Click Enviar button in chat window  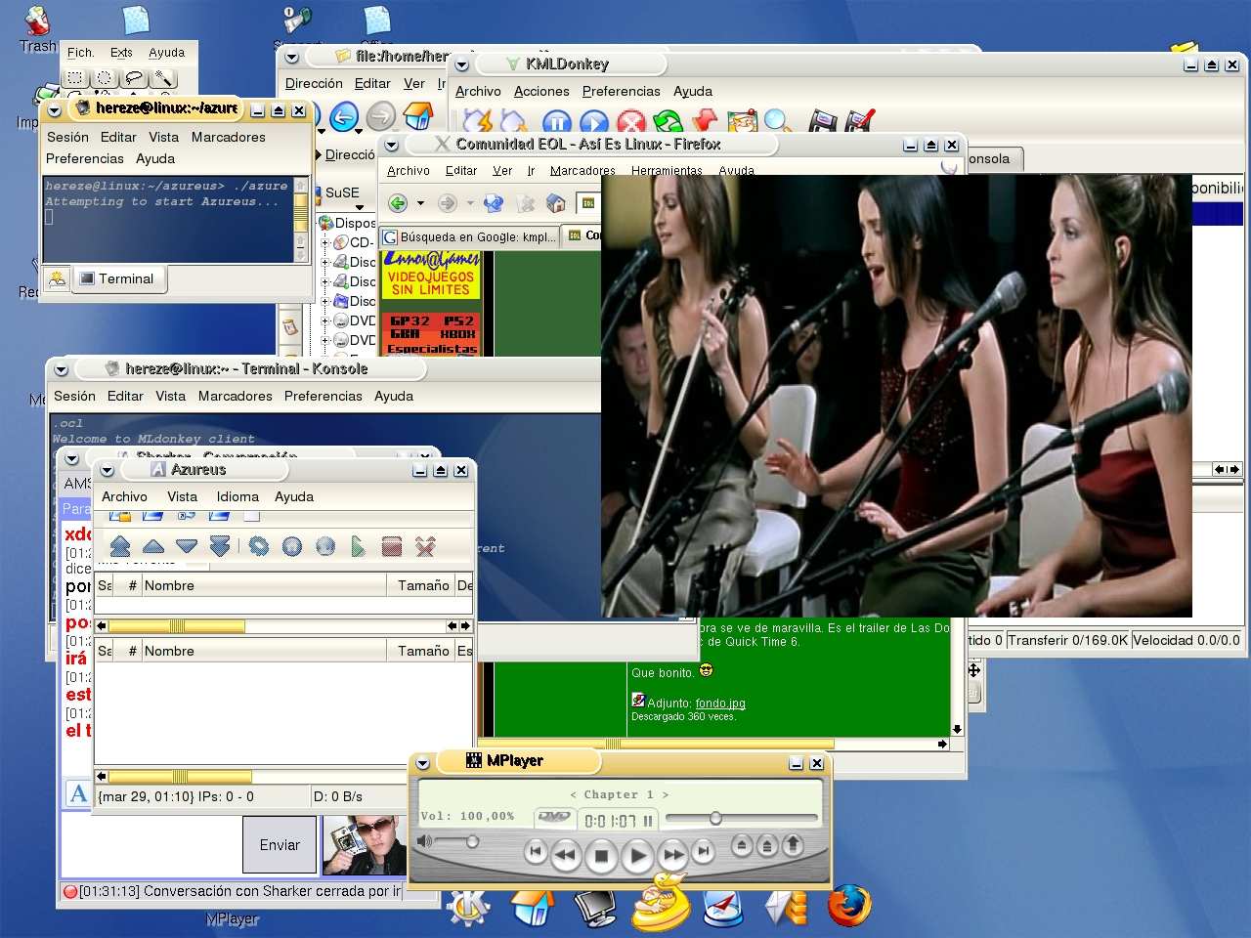(280, 845)
